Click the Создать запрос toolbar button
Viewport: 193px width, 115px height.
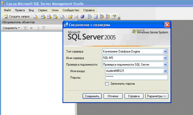point(17,16)
